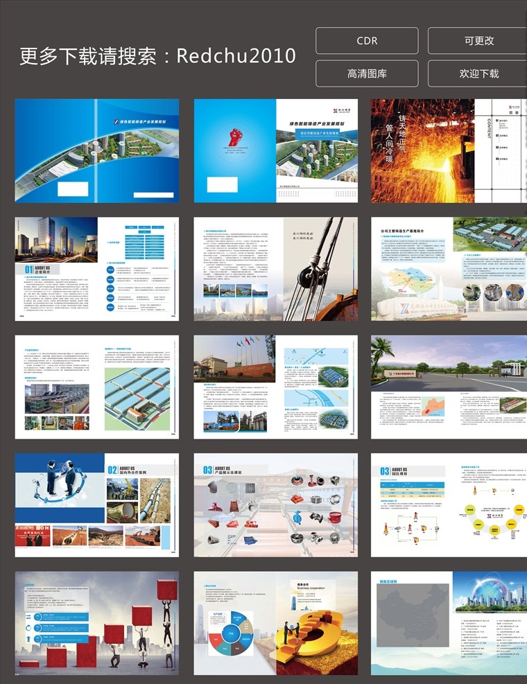This screenshot has height=684, width=527.
Task: Click the 02 About Us section heading
Action: coord(127,470)
